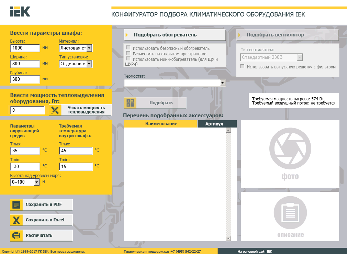
Task: Click the accessories list scrollbar track
Action: tap(228, 184)
